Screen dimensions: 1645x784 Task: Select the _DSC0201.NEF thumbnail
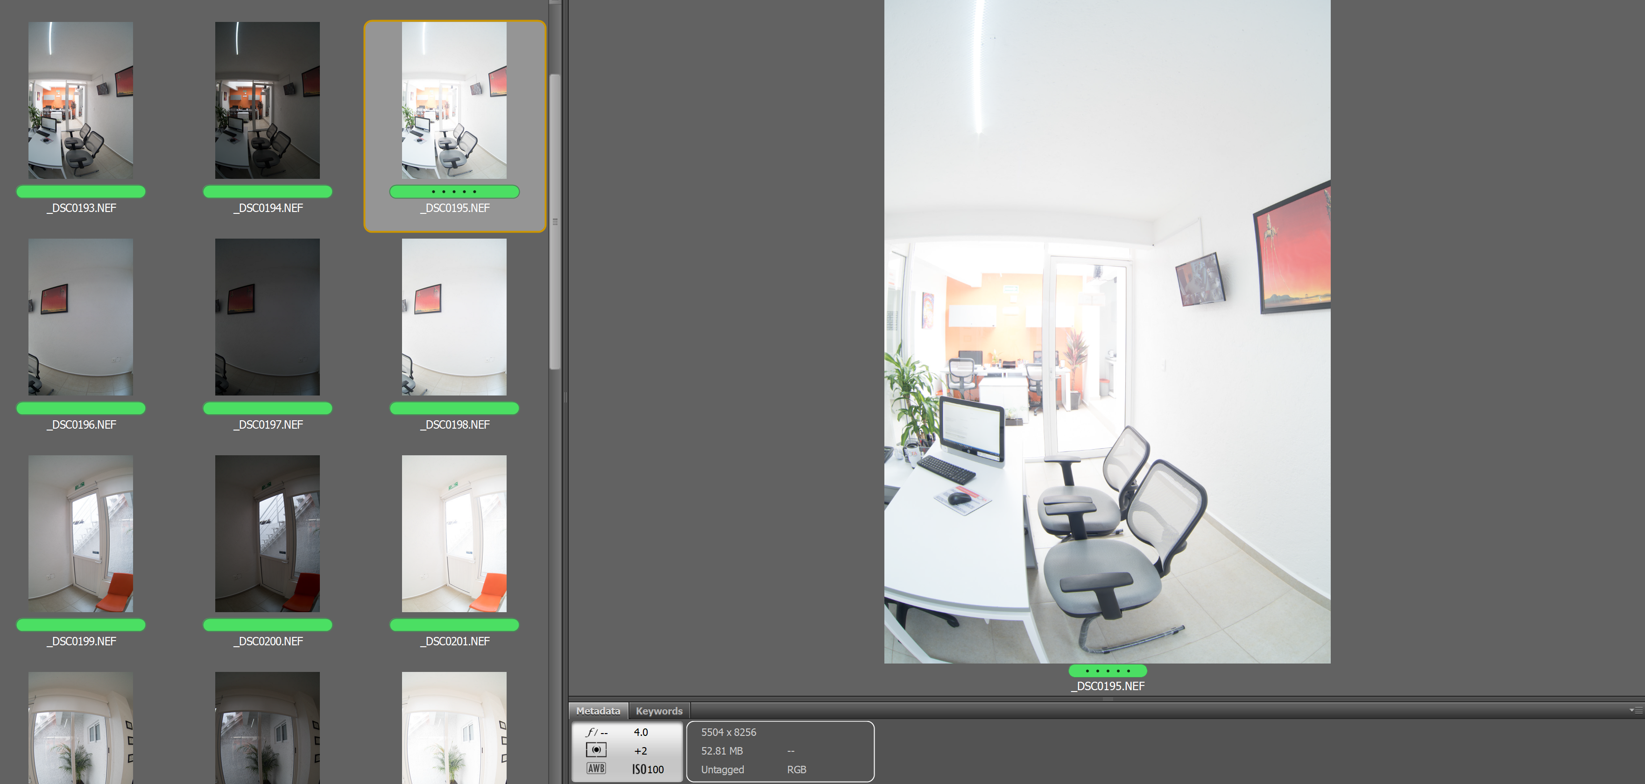tap(454, 534)
